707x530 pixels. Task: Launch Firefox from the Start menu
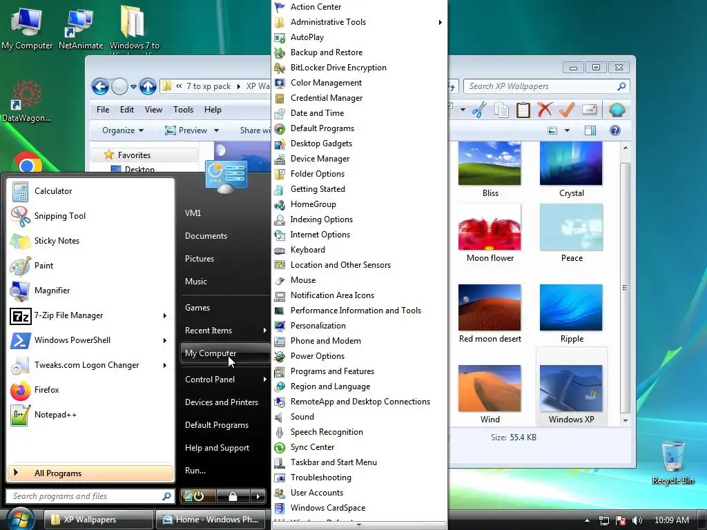pos(46,390)
